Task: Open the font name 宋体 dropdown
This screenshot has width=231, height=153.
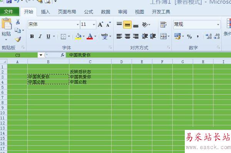Action: [x=78, y=25]
